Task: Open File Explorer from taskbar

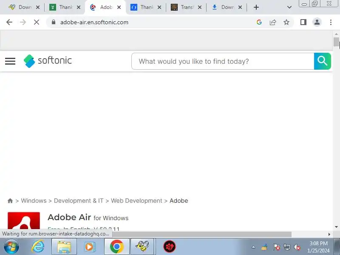Action: pos(64,247)
